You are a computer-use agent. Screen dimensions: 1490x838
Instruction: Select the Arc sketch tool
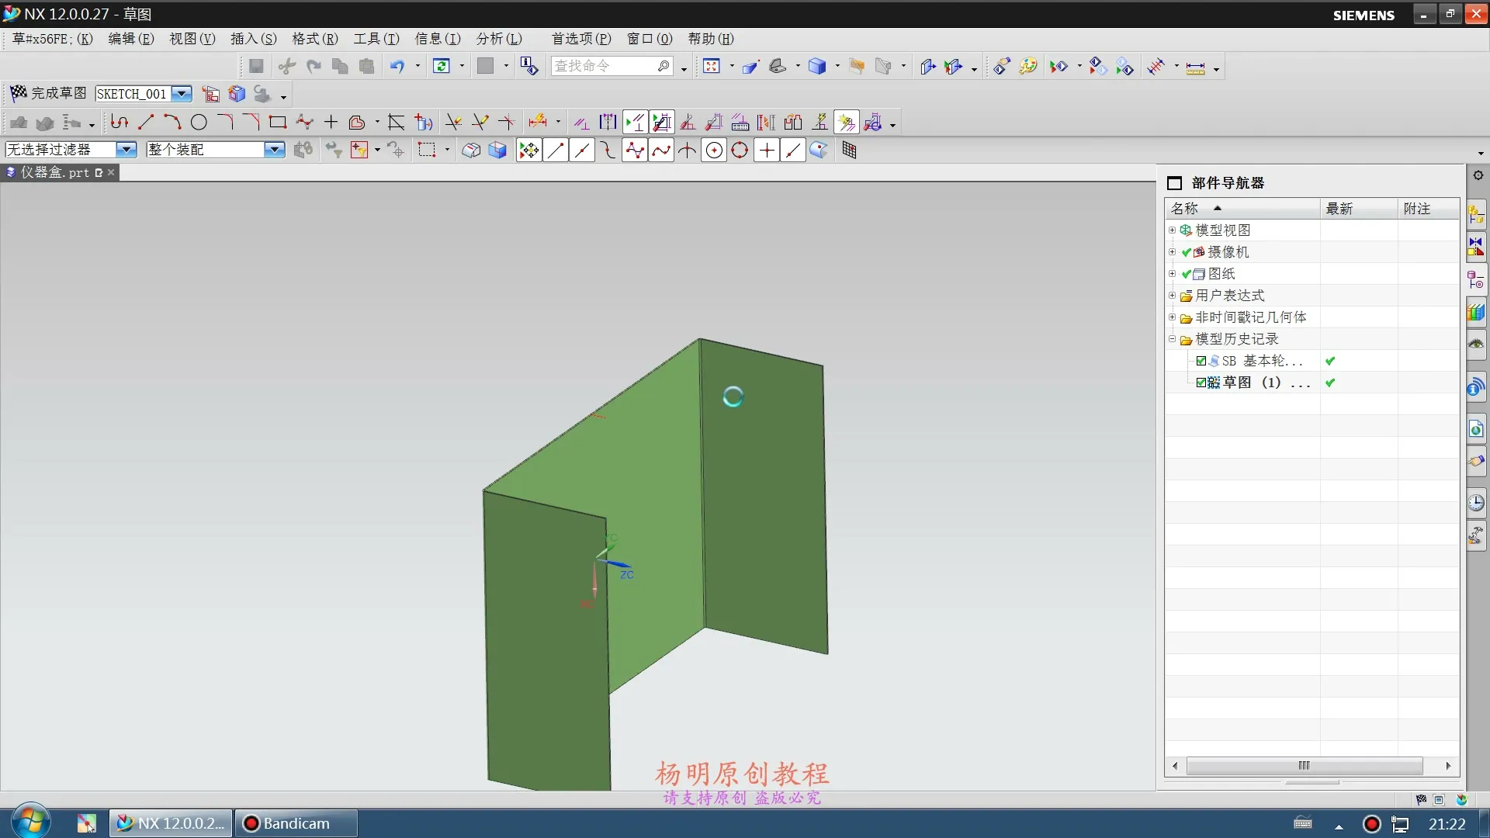tap(172, 122)
